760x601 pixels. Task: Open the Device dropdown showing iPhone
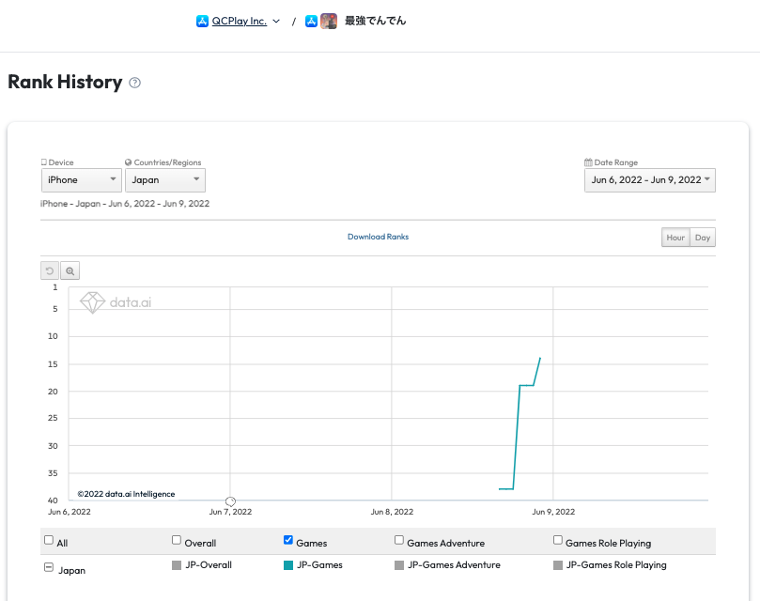point(81,179)
